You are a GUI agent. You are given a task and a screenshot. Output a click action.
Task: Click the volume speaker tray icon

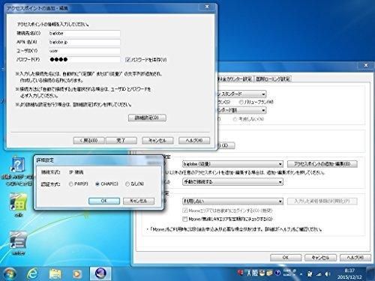click(328, 274)
